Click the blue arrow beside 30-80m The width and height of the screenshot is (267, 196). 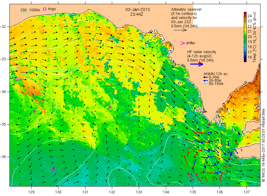pyautogui.click(x=206, y=80)
